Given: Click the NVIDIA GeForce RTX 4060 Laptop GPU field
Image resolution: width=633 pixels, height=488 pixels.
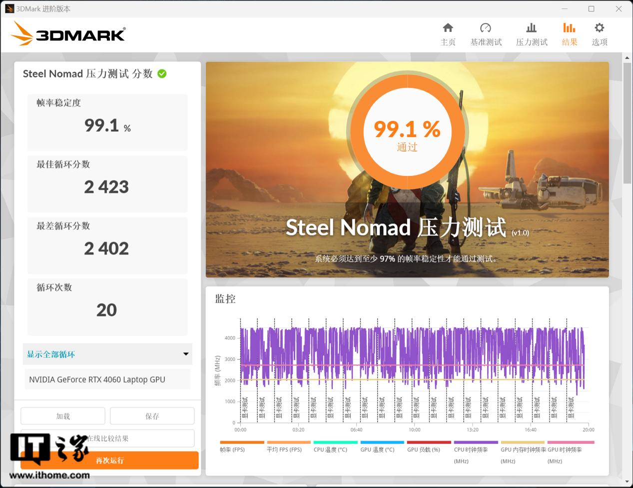Looking at the screenshot, I should (107, 379).
